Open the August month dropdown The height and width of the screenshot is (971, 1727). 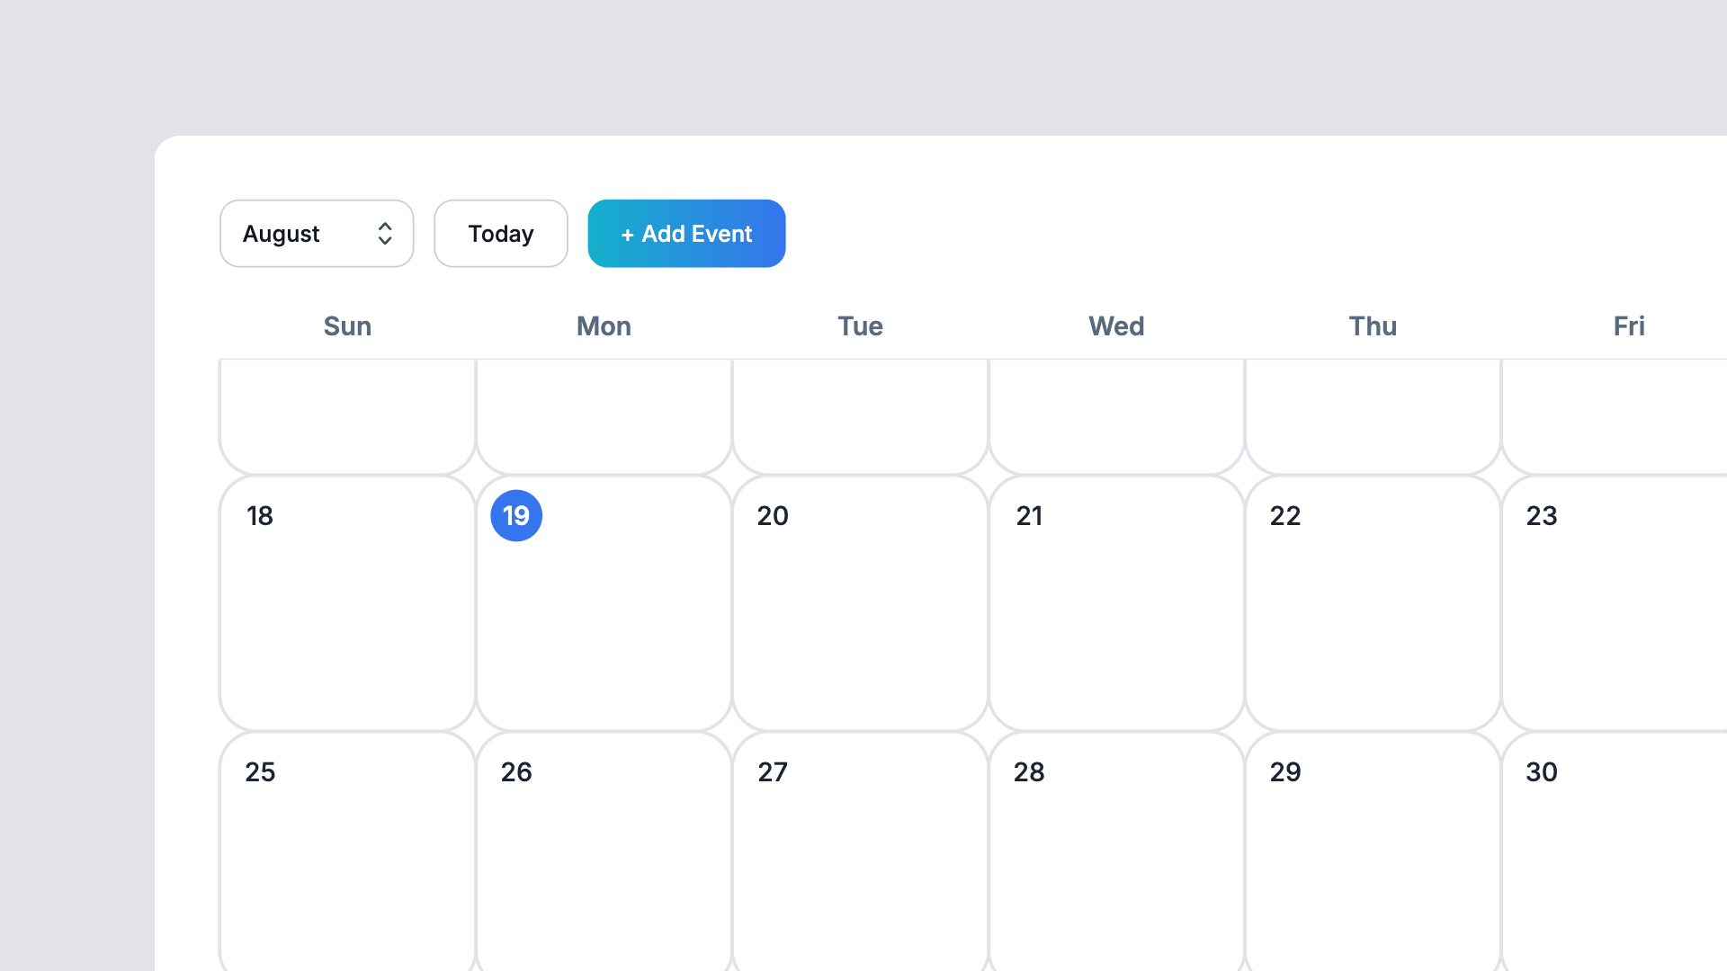point(317,234)
